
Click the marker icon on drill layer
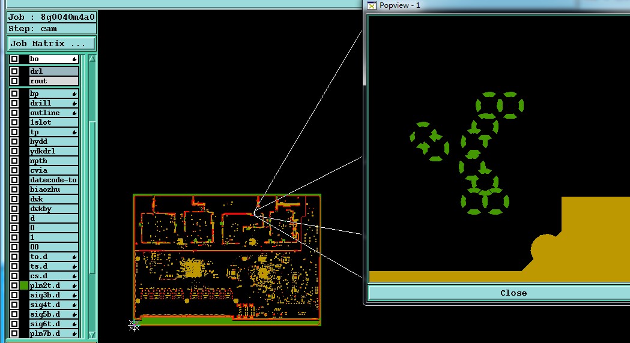(74, 103)
